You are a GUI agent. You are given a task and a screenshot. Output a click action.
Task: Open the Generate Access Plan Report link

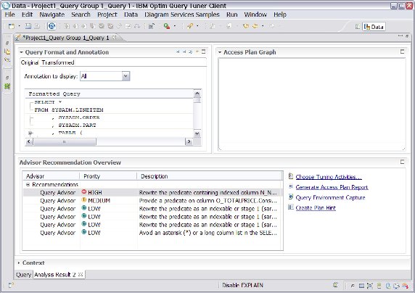(332, 187)
